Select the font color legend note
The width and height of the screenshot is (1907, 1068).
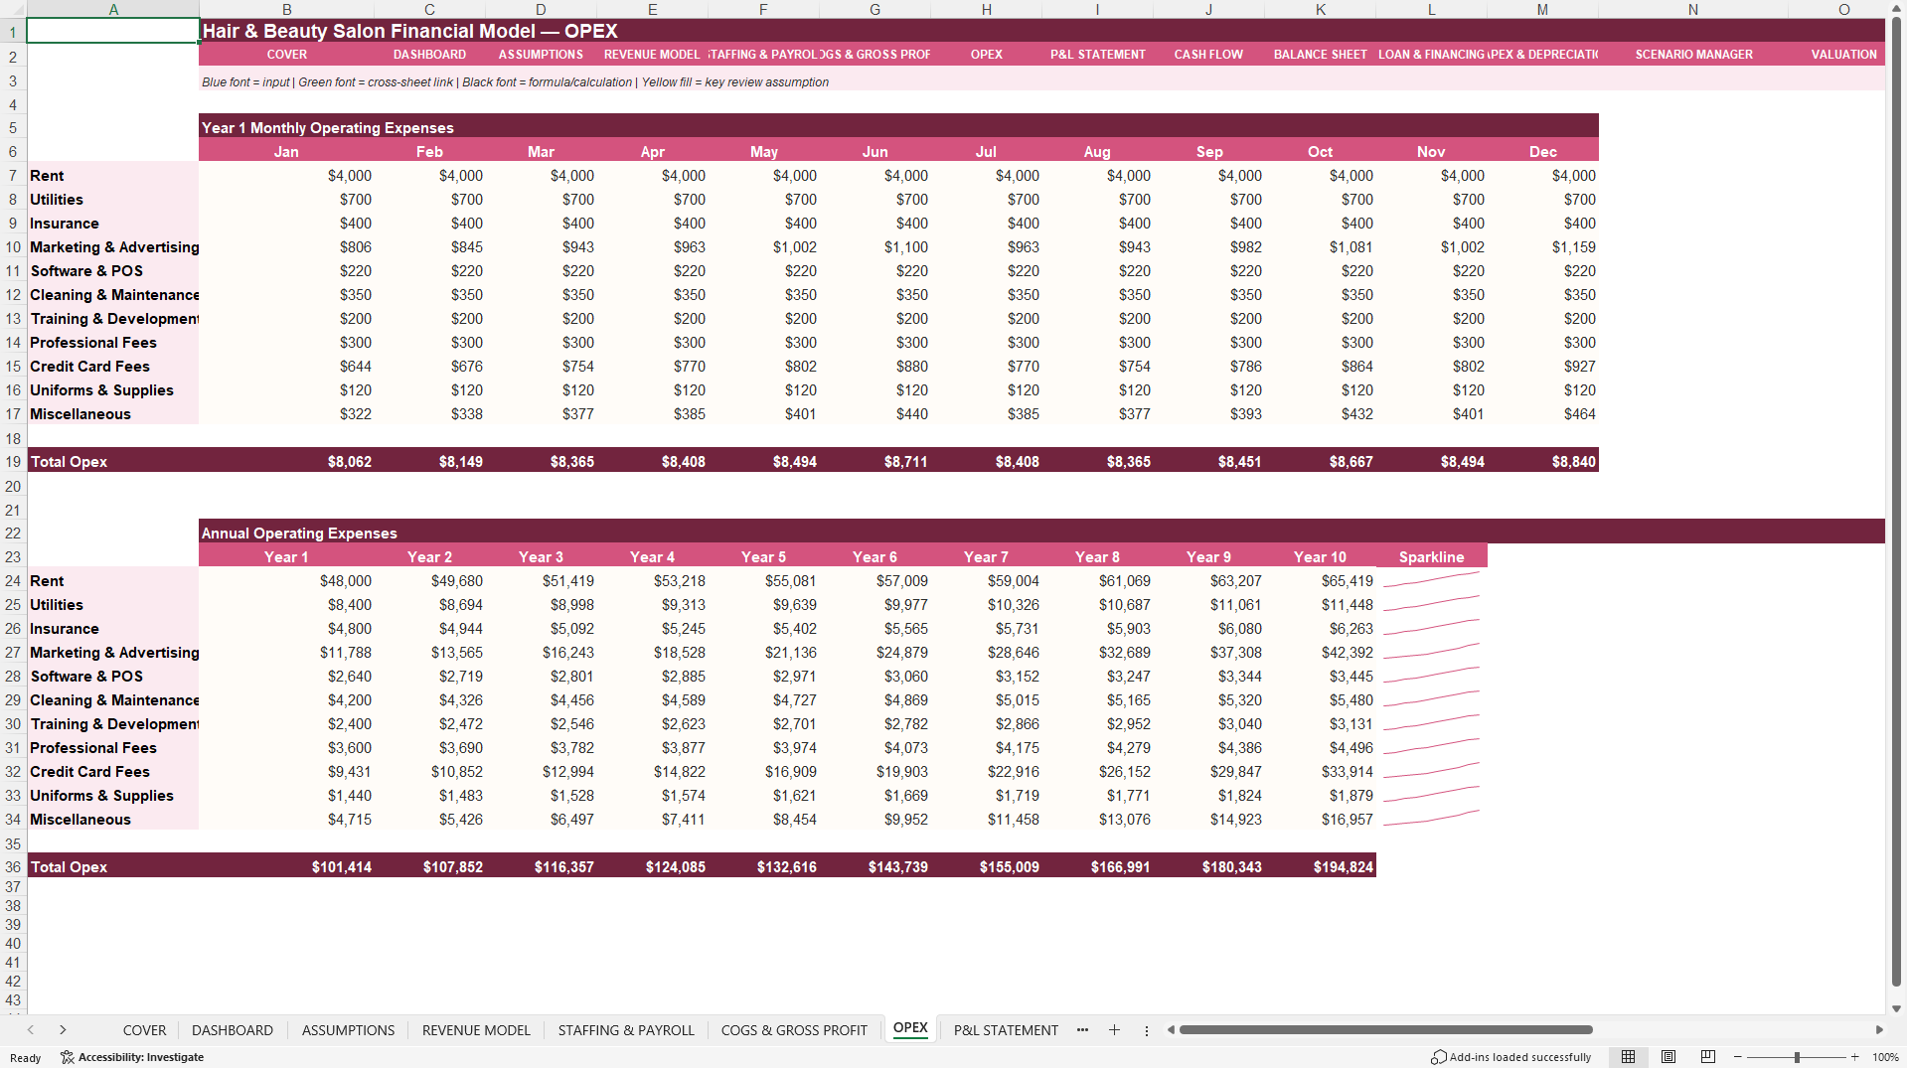(515, 82)
